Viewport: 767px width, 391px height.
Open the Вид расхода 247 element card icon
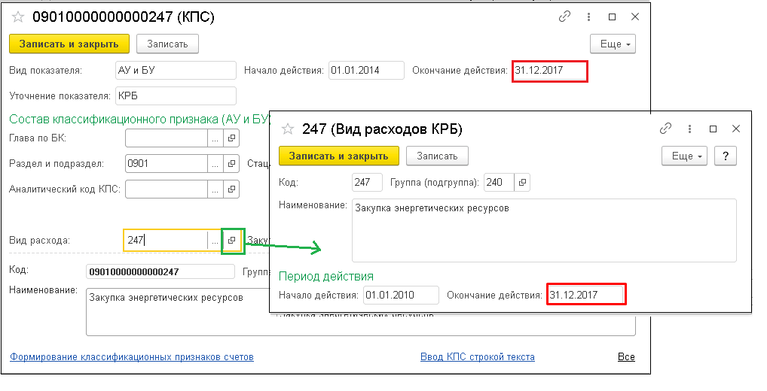coord(232,241)
